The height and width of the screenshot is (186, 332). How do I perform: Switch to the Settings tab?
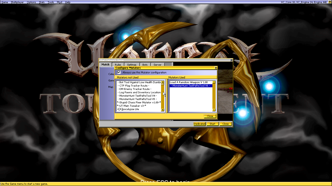point(132,65)
